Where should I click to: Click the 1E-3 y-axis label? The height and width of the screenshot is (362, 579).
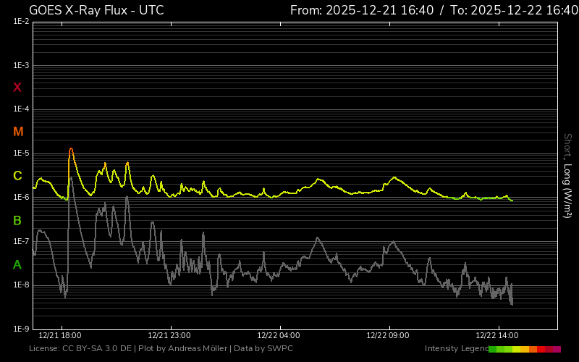tap(21, 66)
